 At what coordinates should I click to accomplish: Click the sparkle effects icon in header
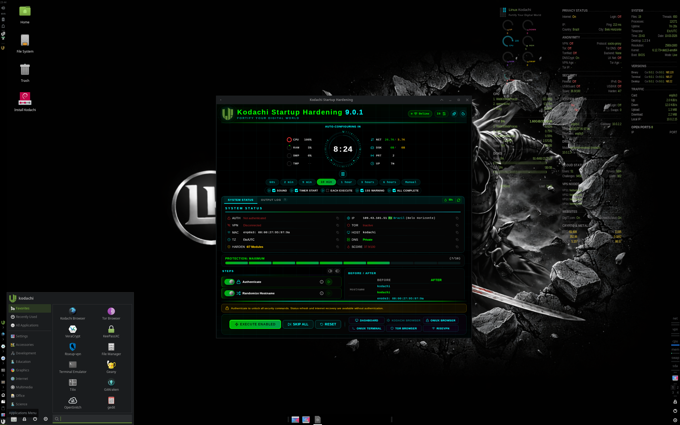pyautogui.click(x=454, y=114)
